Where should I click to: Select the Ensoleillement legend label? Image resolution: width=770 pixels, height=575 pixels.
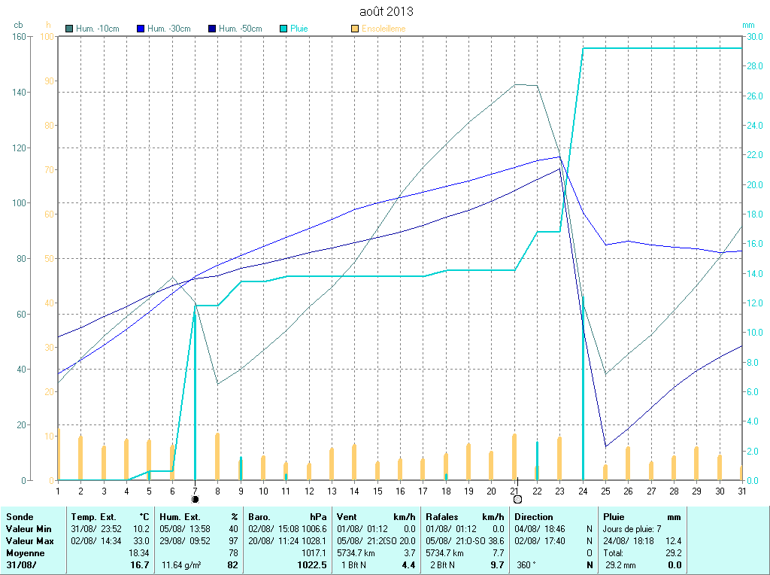(x=383, y=29)
